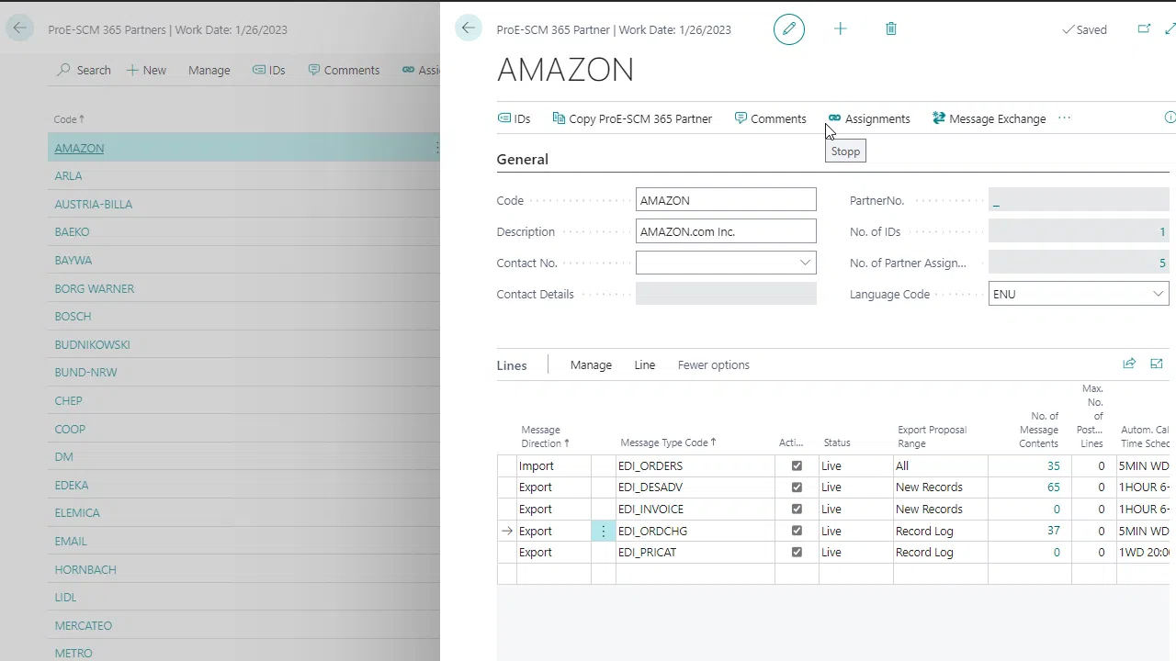Click the open in new window icon

point(1144,29)
